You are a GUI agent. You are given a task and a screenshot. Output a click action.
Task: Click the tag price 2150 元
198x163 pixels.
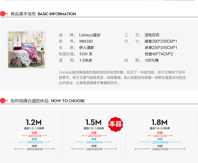pos(86,54)
